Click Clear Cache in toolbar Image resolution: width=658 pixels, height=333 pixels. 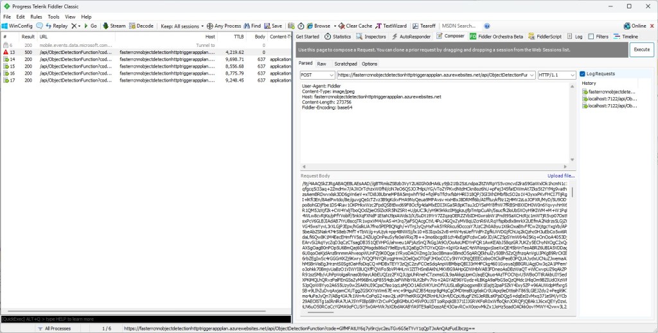[x=341, y=26]
